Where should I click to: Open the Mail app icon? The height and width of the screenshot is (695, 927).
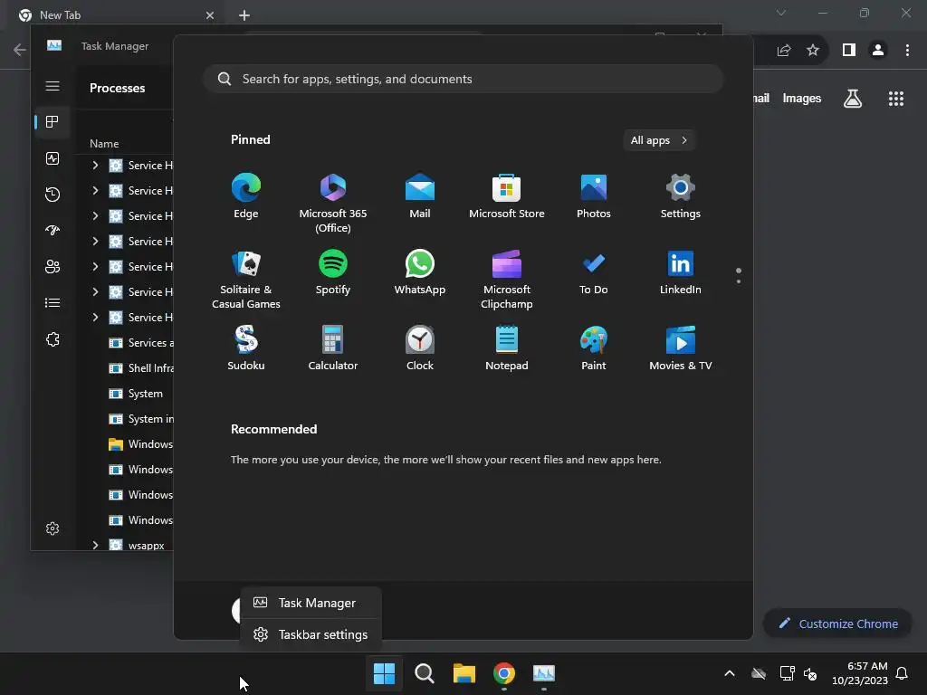click(x=420, y=196)
